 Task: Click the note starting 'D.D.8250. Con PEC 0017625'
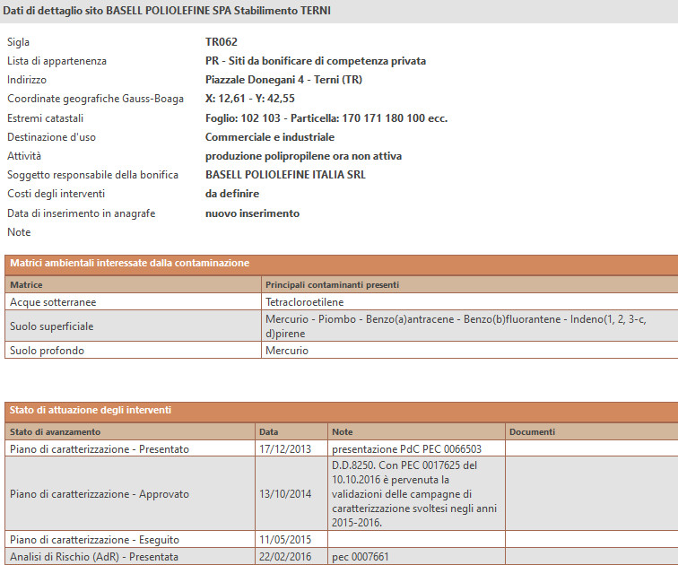pyautogui.click(x=414, y=493)
